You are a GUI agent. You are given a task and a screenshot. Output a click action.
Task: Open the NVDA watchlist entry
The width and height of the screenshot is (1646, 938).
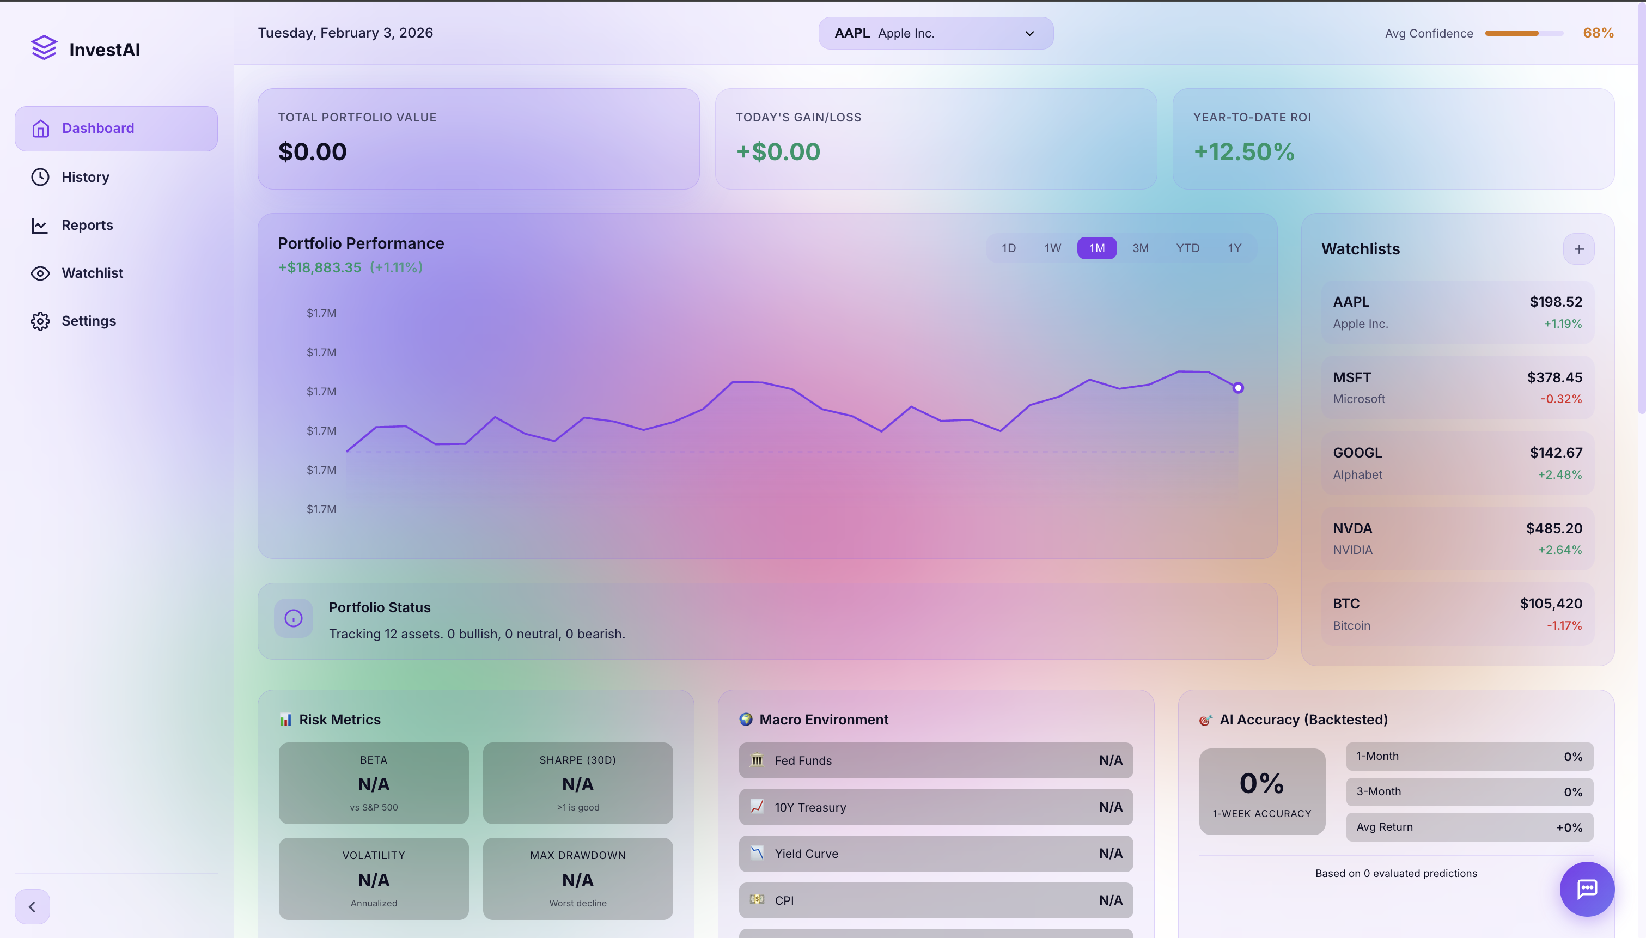coord(1456,539)
